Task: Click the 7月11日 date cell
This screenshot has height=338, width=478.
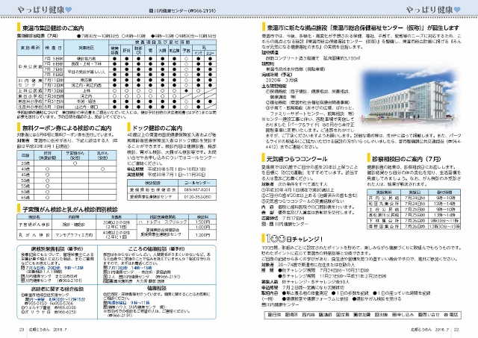Action: point(53,80)
